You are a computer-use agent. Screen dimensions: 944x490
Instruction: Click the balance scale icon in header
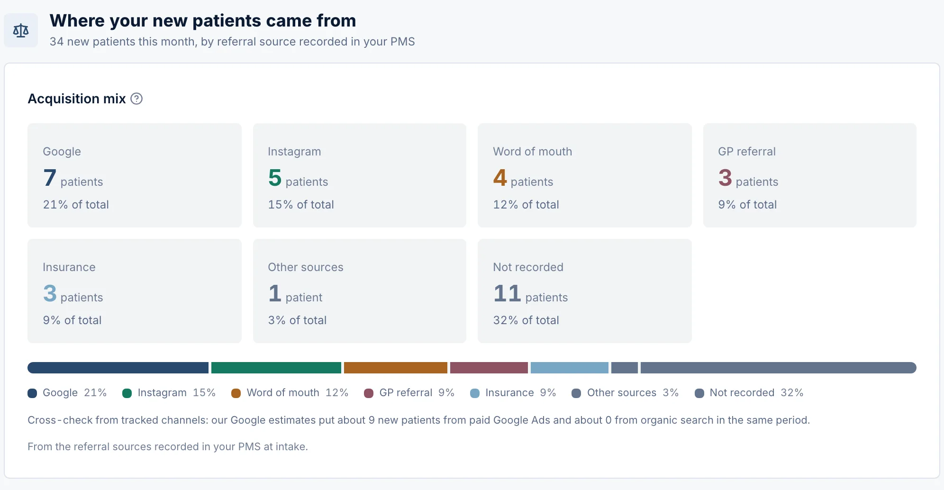point(21,30)
